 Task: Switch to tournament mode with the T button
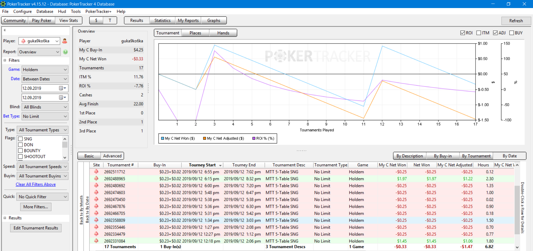110,21
